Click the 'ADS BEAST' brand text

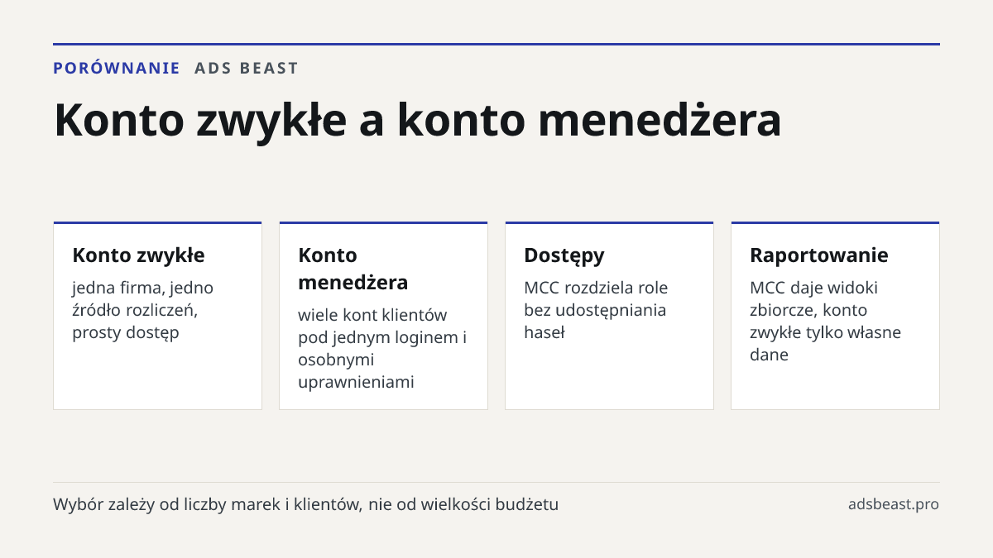(x=247, y=69)
